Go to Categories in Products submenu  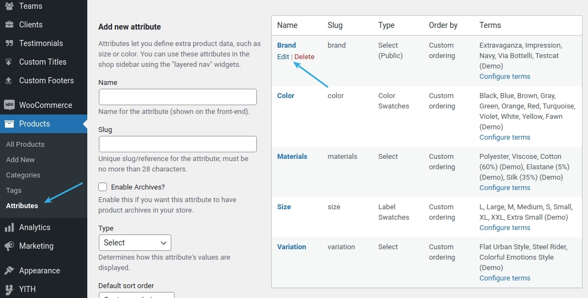23,175
